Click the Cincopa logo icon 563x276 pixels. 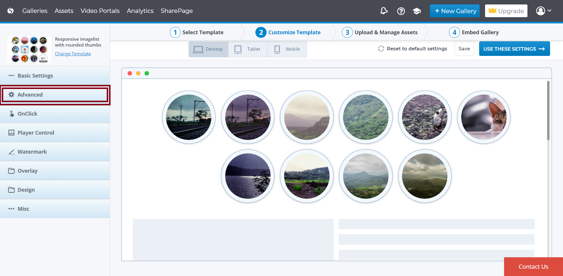pos(11,11)
